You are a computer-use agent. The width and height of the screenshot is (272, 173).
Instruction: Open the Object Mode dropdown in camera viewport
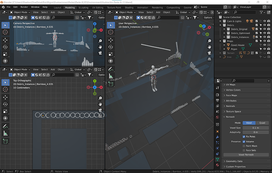pos(21,12)
